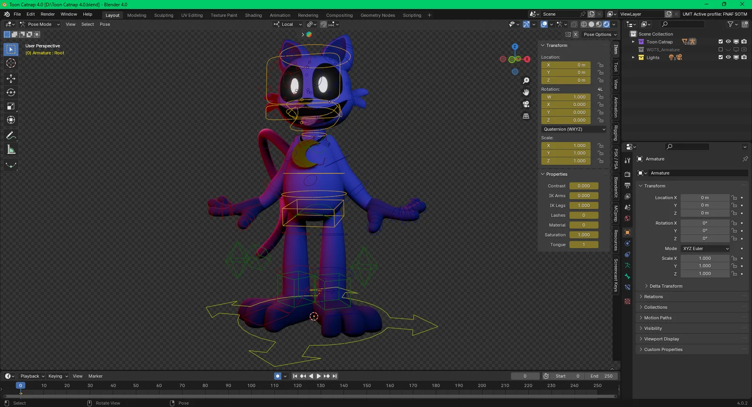Viewport: 752px width, 407px height.
Task: Click the viewport zoom magnifier icon
Action: click(526, 81)
